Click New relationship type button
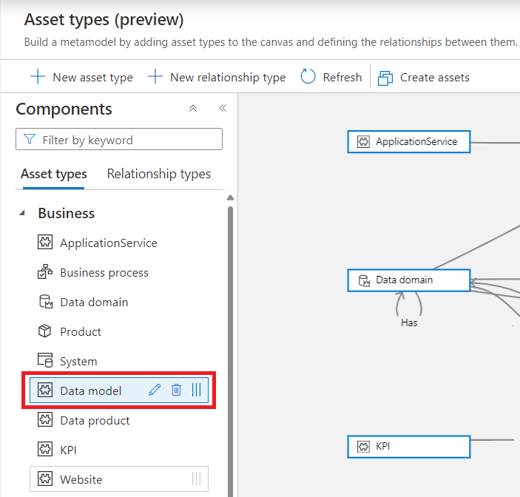Screen dimensions: 520x497 [x=217, y=77]
